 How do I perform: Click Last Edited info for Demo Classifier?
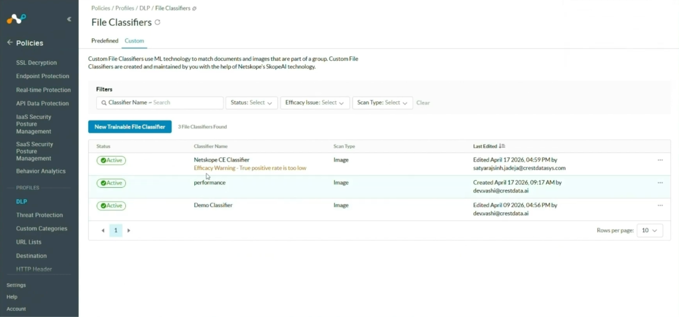pos(515,209)
